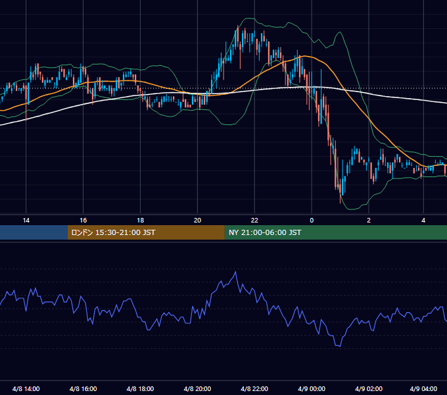Click the hour label 2 on time axis
This screenshot has width=447, height=395.
coord(369,221)
